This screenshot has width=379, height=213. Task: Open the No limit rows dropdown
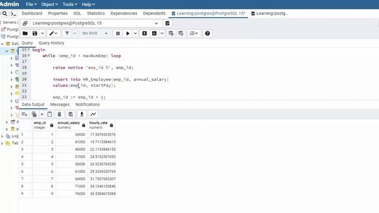coord(95,33)
